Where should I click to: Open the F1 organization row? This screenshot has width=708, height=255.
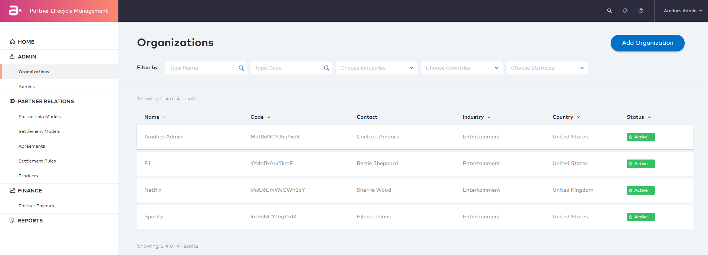coord(415,164)
